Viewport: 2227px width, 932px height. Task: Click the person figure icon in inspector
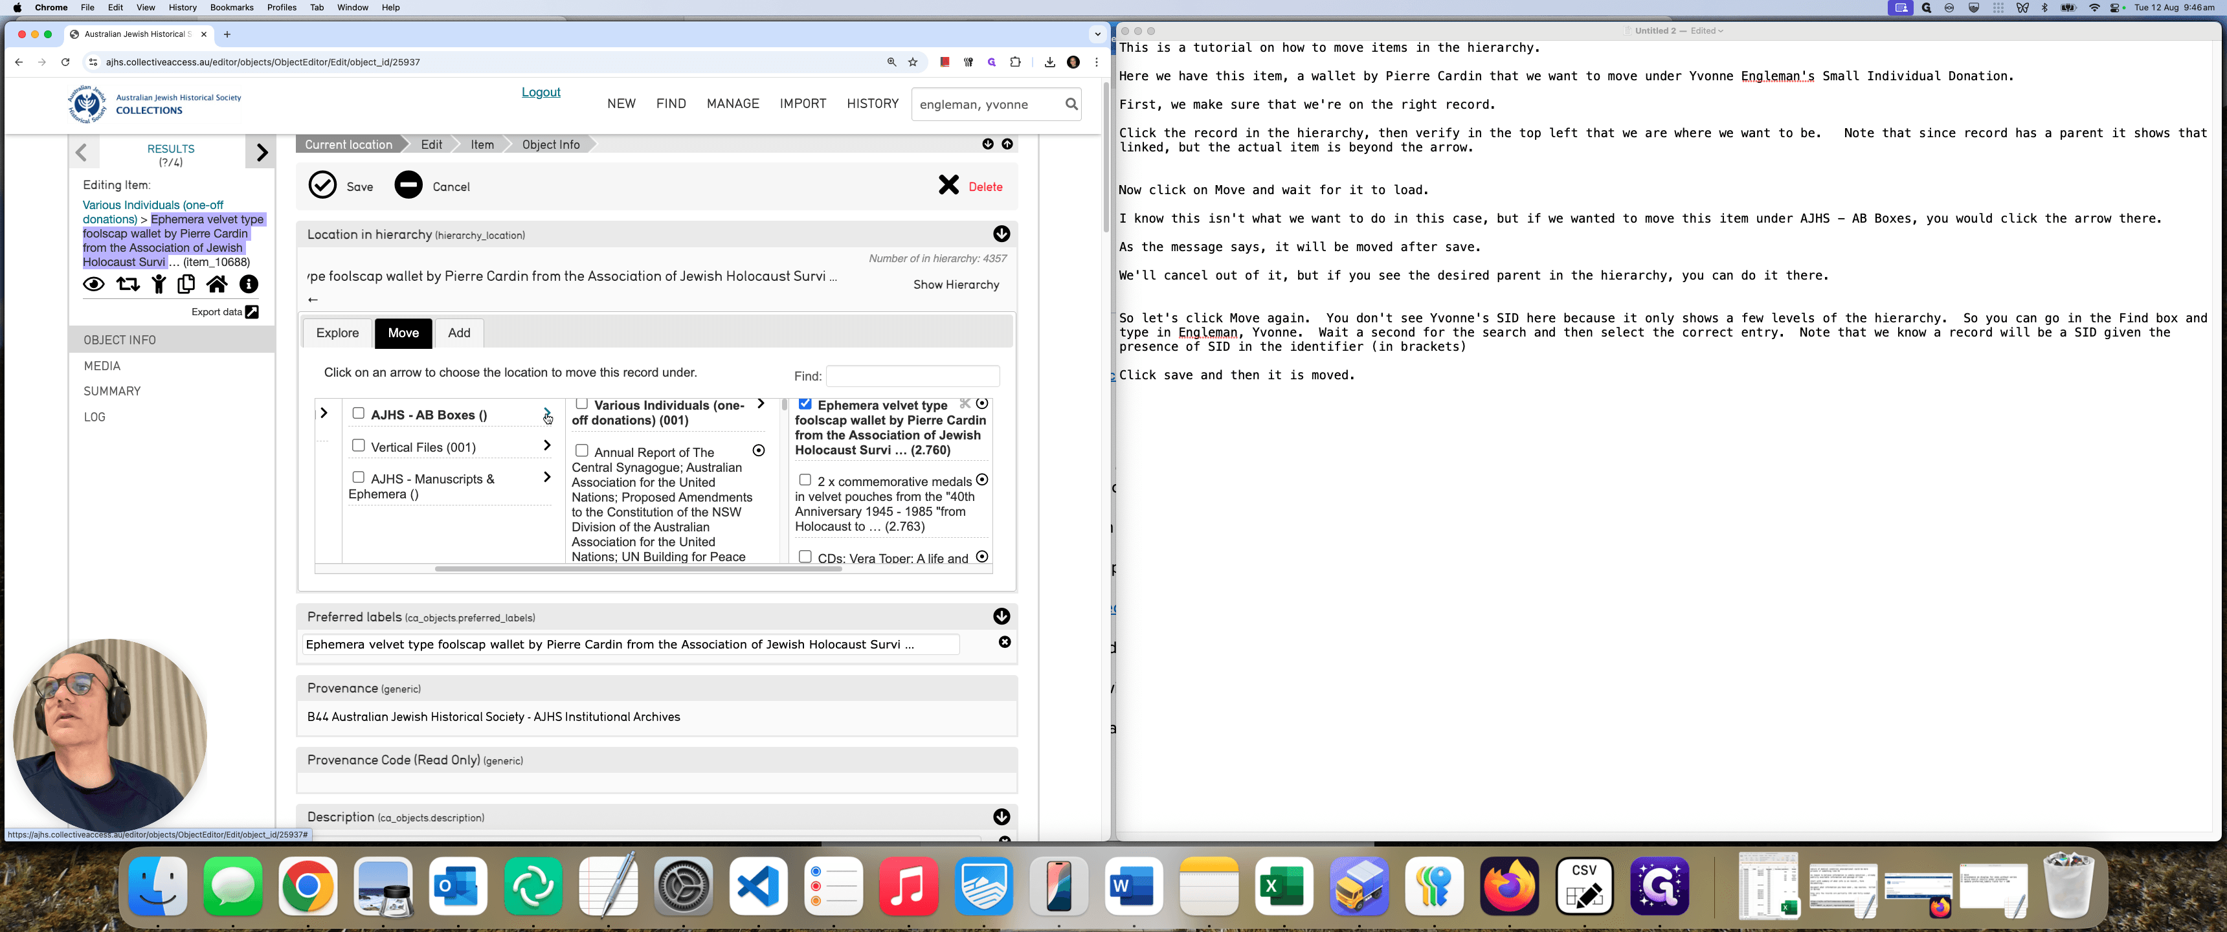[158, 284]
